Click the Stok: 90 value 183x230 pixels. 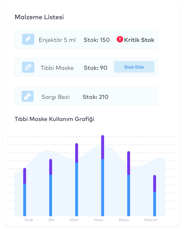(96, 68)
